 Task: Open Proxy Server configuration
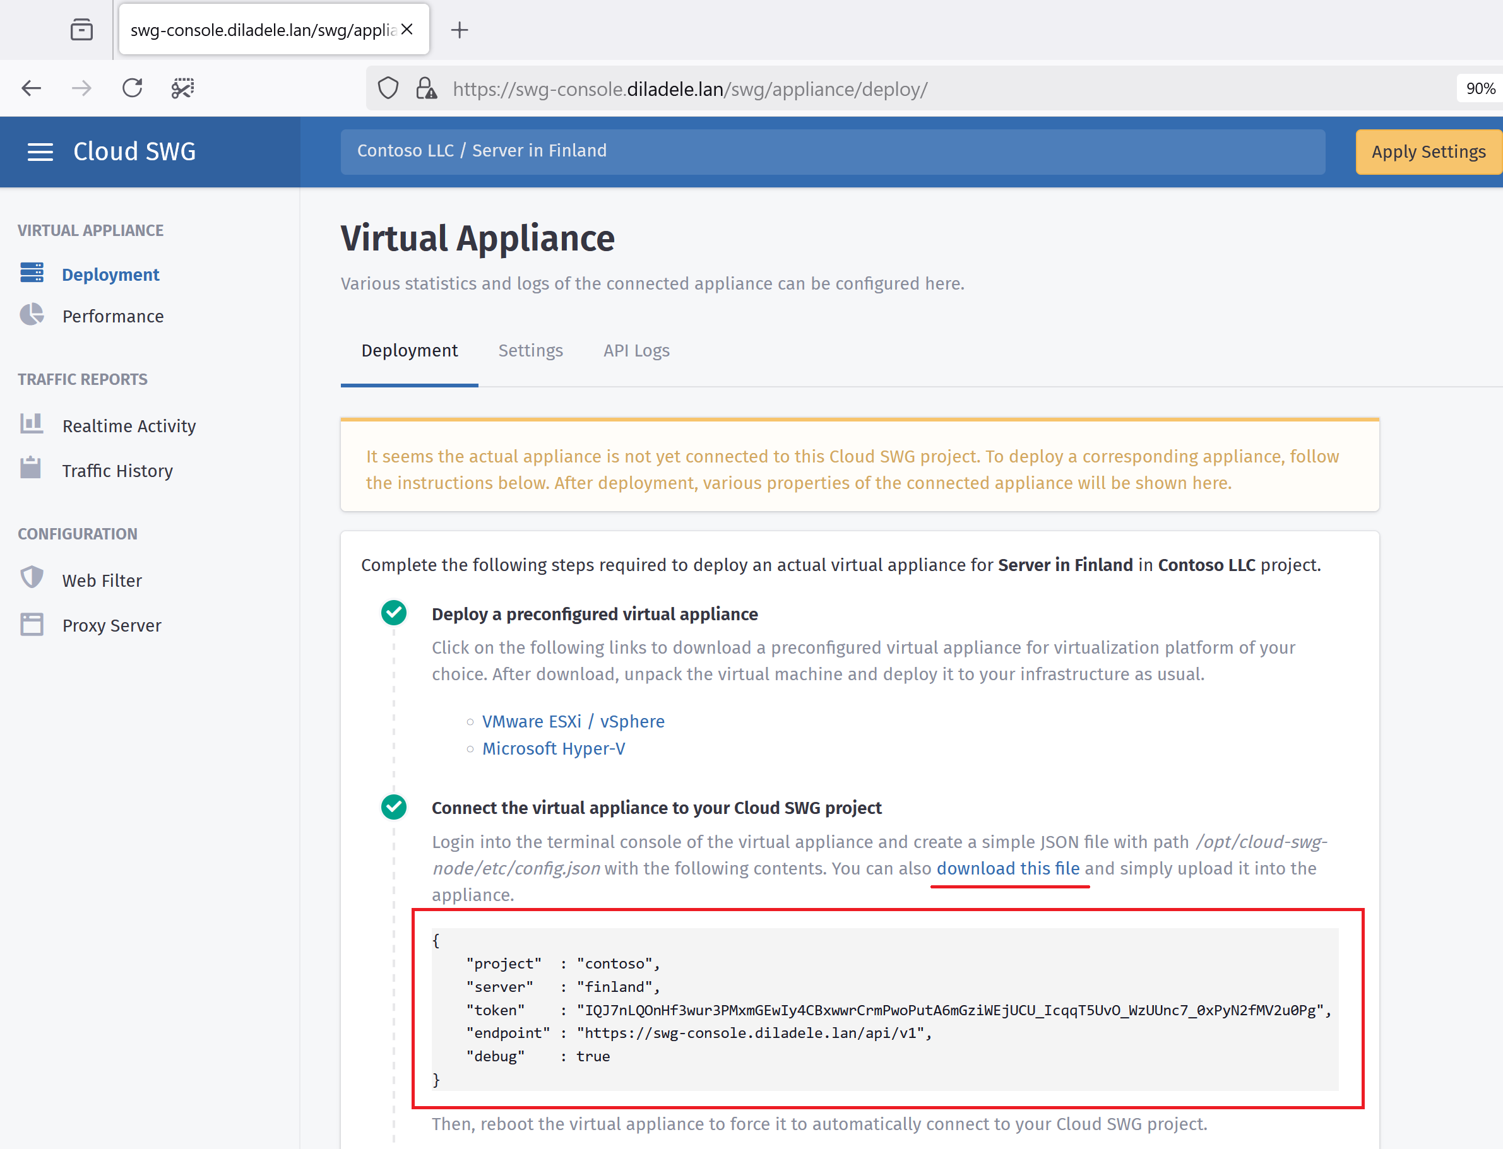coord(112,626)
